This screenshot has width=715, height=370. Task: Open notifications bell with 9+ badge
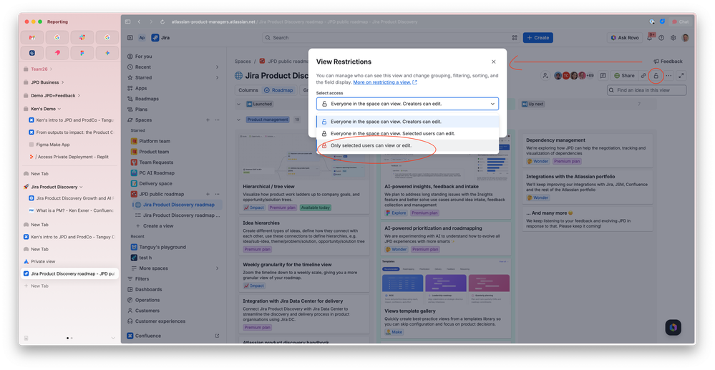pos(650,37)
